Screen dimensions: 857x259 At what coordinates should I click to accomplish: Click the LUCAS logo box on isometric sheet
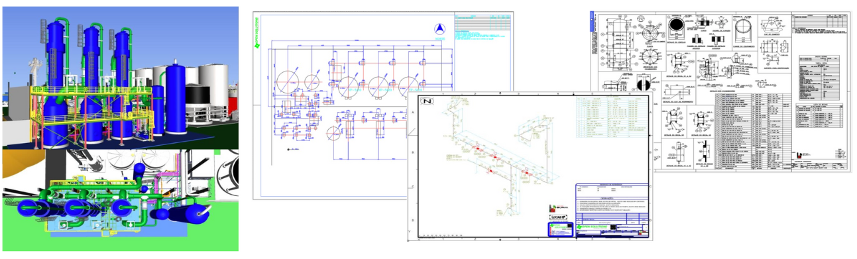[x=559, y=217]
